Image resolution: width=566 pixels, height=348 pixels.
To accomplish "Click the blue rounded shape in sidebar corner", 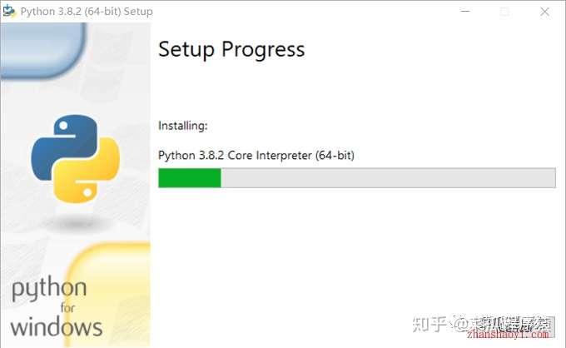I will (44, 50).
